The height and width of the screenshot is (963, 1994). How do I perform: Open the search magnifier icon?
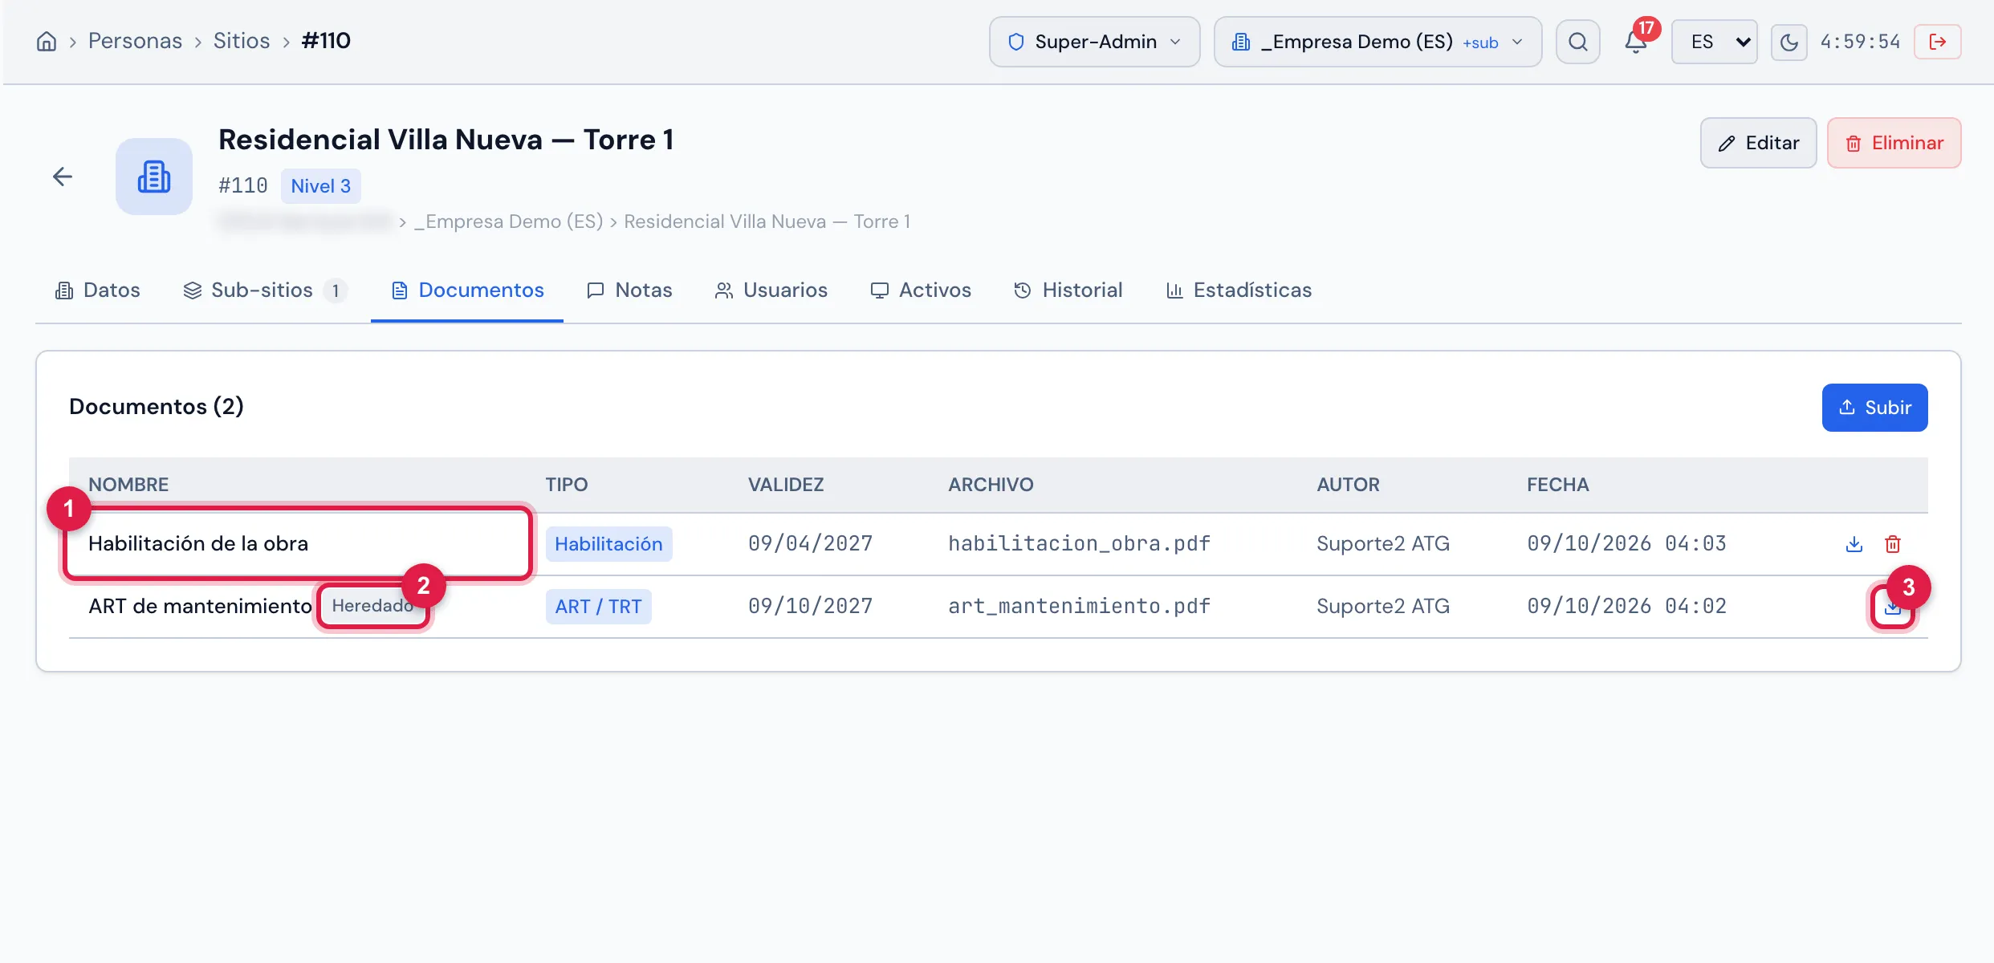click(1577, 42)
